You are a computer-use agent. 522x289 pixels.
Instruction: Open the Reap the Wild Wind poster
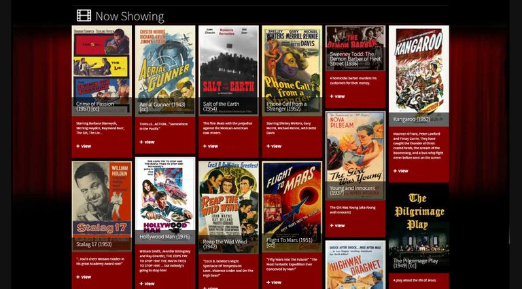[x=228, y=208]
